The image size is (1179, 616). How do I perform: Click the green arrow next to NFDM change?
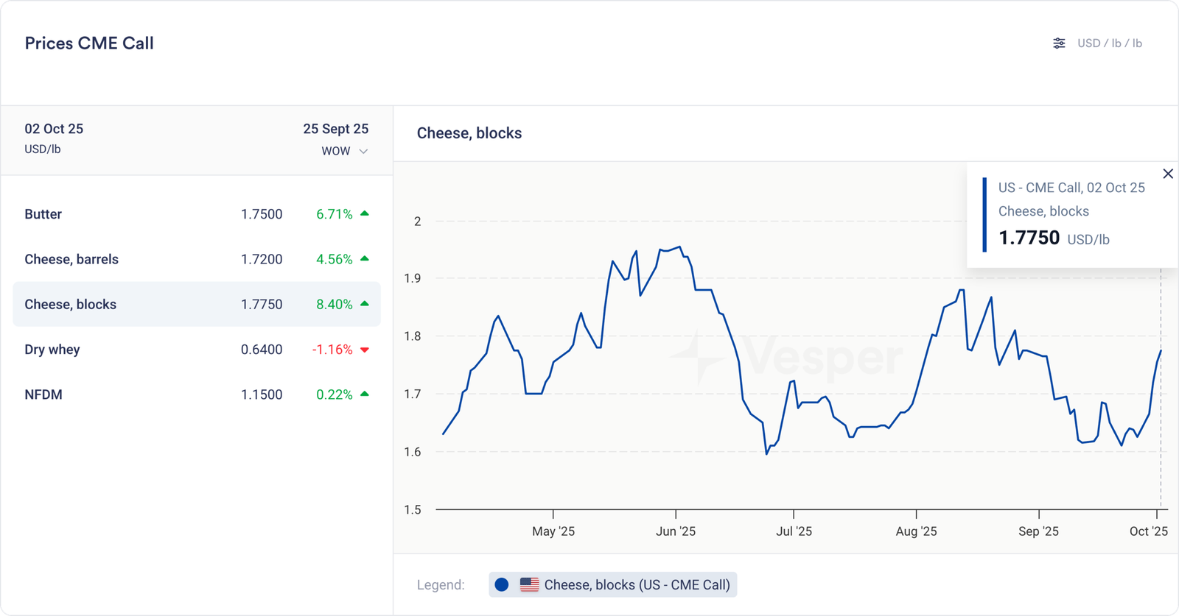click(x=364, y=394)
